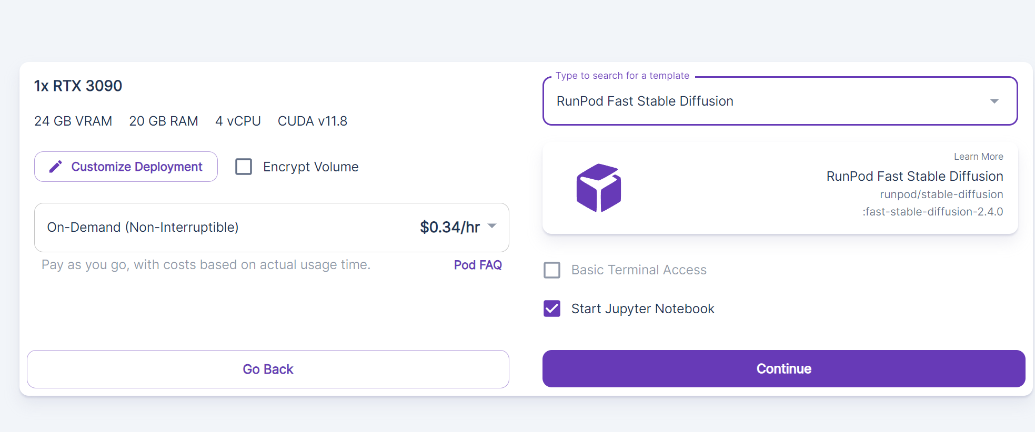Check the Basic Terminal Access checkbox
1035x432 pixels.
tap(552, 270)
